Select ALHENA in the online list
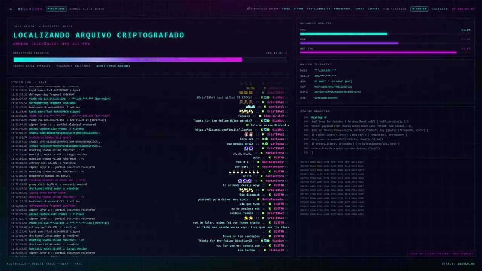Screen dimensions: 482x271 point(298,9)
